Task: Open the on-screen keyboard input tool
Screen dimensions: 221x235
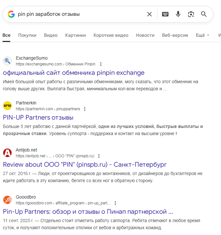Action: click(165, 14)
